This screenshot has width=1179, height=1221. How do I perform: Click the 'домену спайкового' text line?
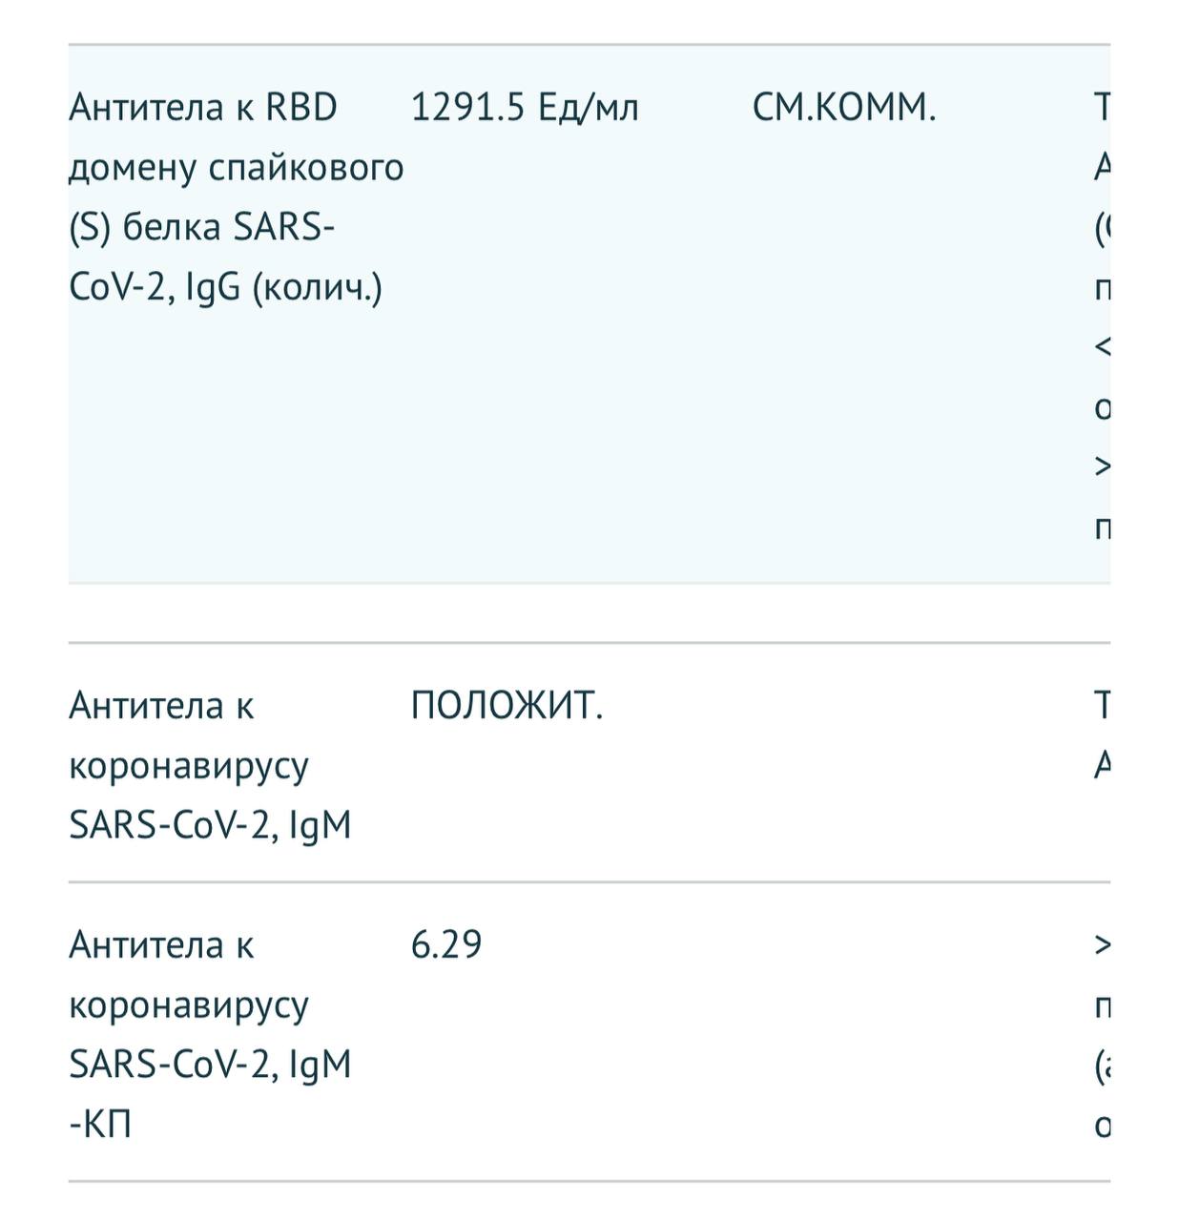point(236,169)
